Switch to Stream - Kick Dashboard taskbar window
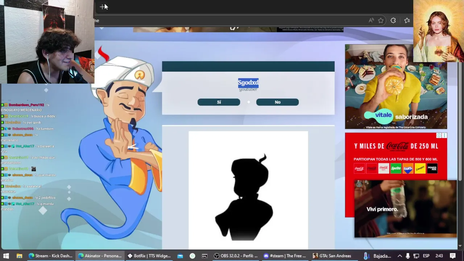This screenshot has height=261, width=464. tap(50, 256)
